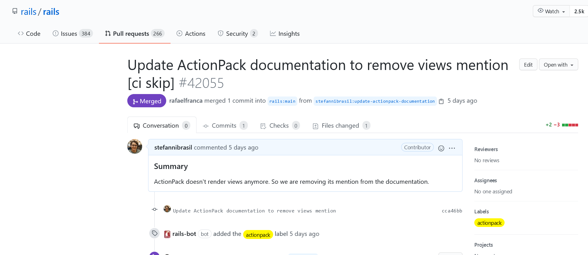Screen dimensions: 588x255
Task: Open the stefannibrasil:update-actionpack-documentation branch link
Action: [375, 101]
